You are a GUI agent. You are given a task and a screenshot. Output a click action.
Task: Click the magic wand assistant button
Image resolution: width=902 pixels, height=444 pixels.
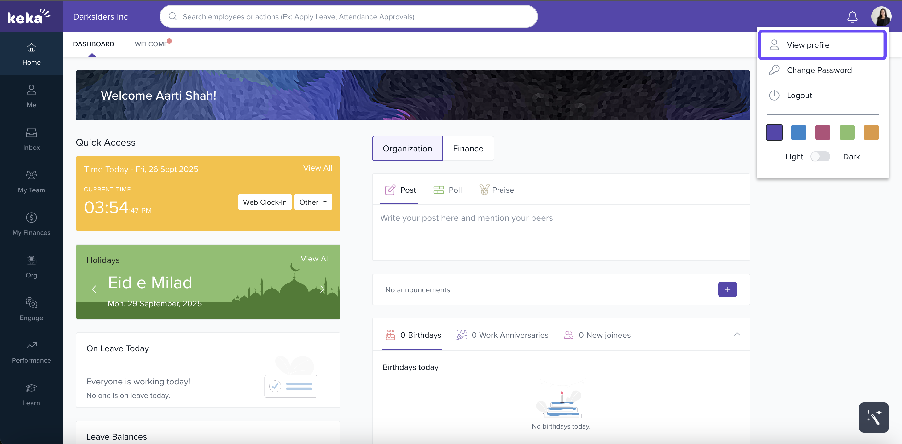pyautogui.click(x=873, y=417)
